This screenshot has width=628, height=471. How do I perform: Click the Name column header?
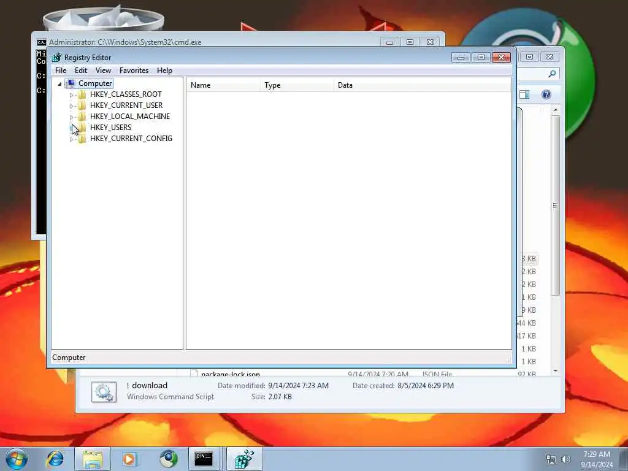tap(223, 85)
